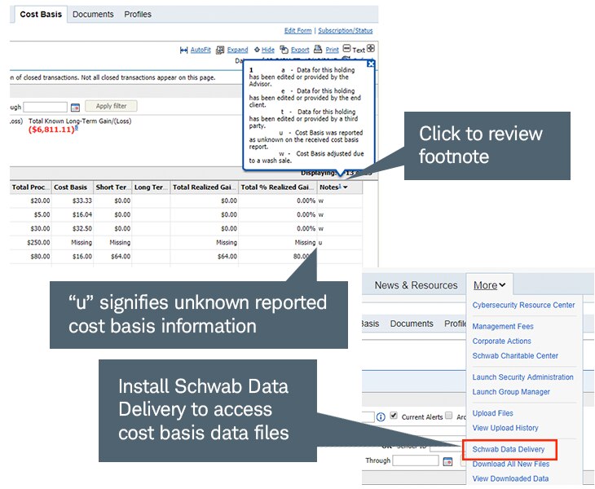Click the Expand link
The height and width of the screenshot is (489, 595).
237,50
